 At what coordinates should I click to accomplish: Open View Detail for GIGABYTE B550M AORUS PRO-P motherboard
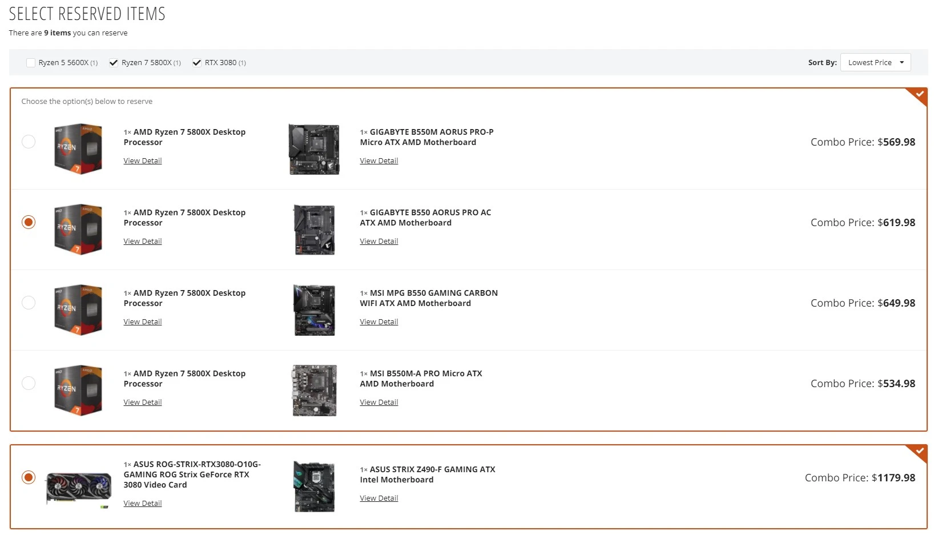pyautogui.click(x=379, y=161)
